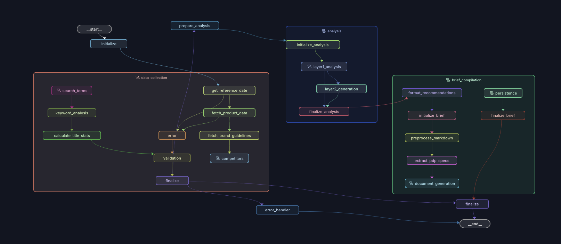
Task: Click the subgraph icon in analysis header
Action: pyautogui.click(x=324, y=31)
